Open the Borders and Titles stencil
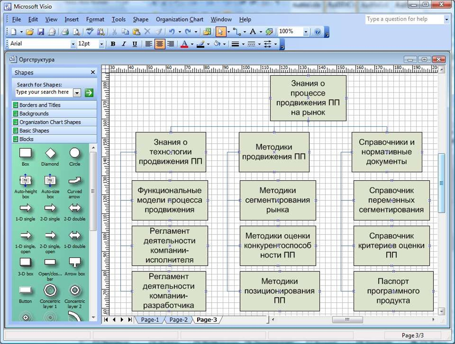This screenshot has width=455, height=344. click(x=54, y=105)
